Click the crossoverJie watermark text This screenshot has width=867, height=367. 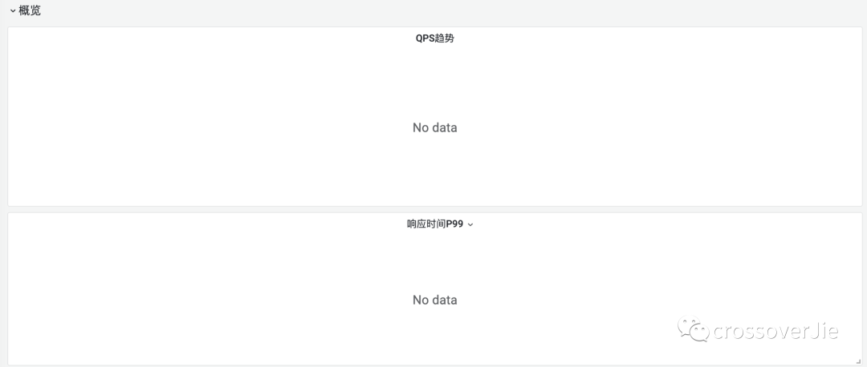775,331
